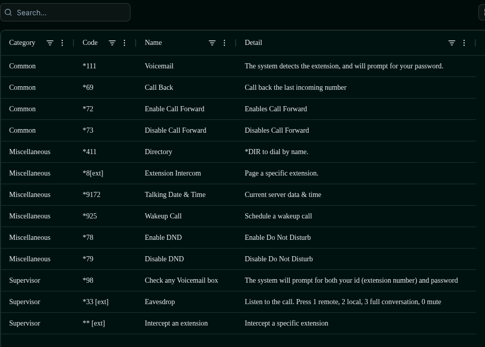Click the Eavesdrop name cell

(160, 302)
